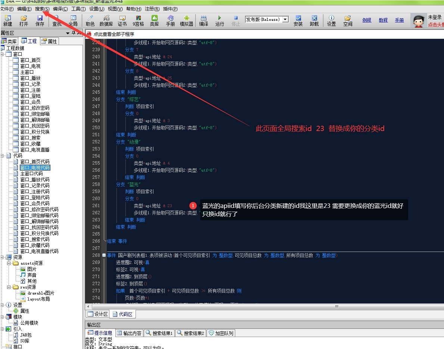Click the 9宫格 nine-patch tool
444x349 pixels.
[x=139, y=19]
